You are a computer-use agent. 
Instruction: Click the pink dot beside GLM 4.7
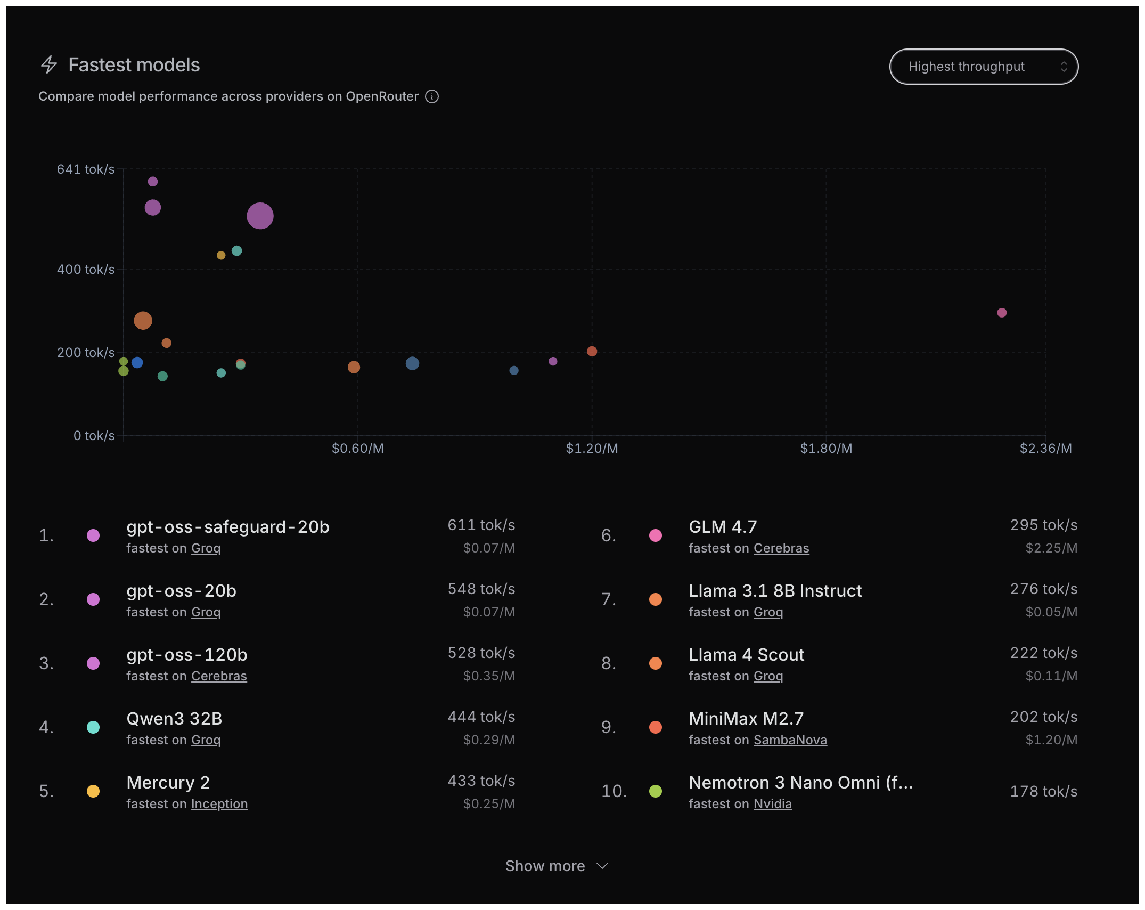click(x=656, y=535)
